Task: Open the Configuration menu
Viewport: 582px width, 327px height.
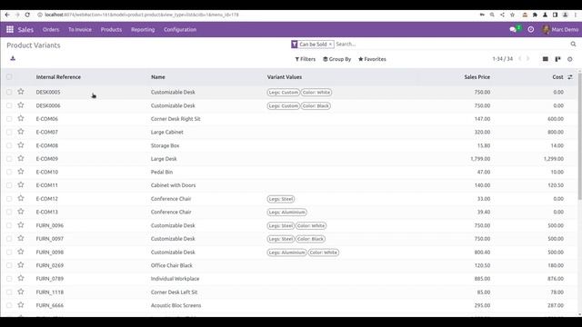Action: point(180,29)
